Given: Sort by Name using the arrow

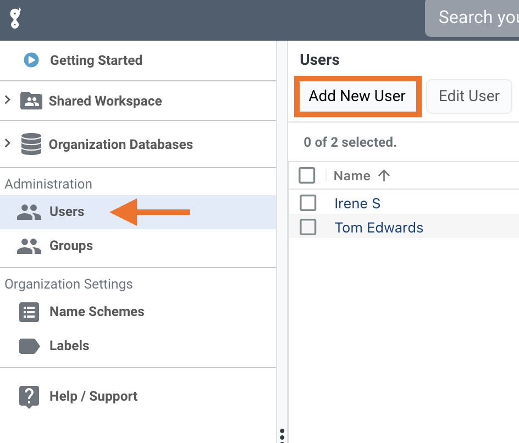Looking at the screenshot, I should (x=384, y=176).
